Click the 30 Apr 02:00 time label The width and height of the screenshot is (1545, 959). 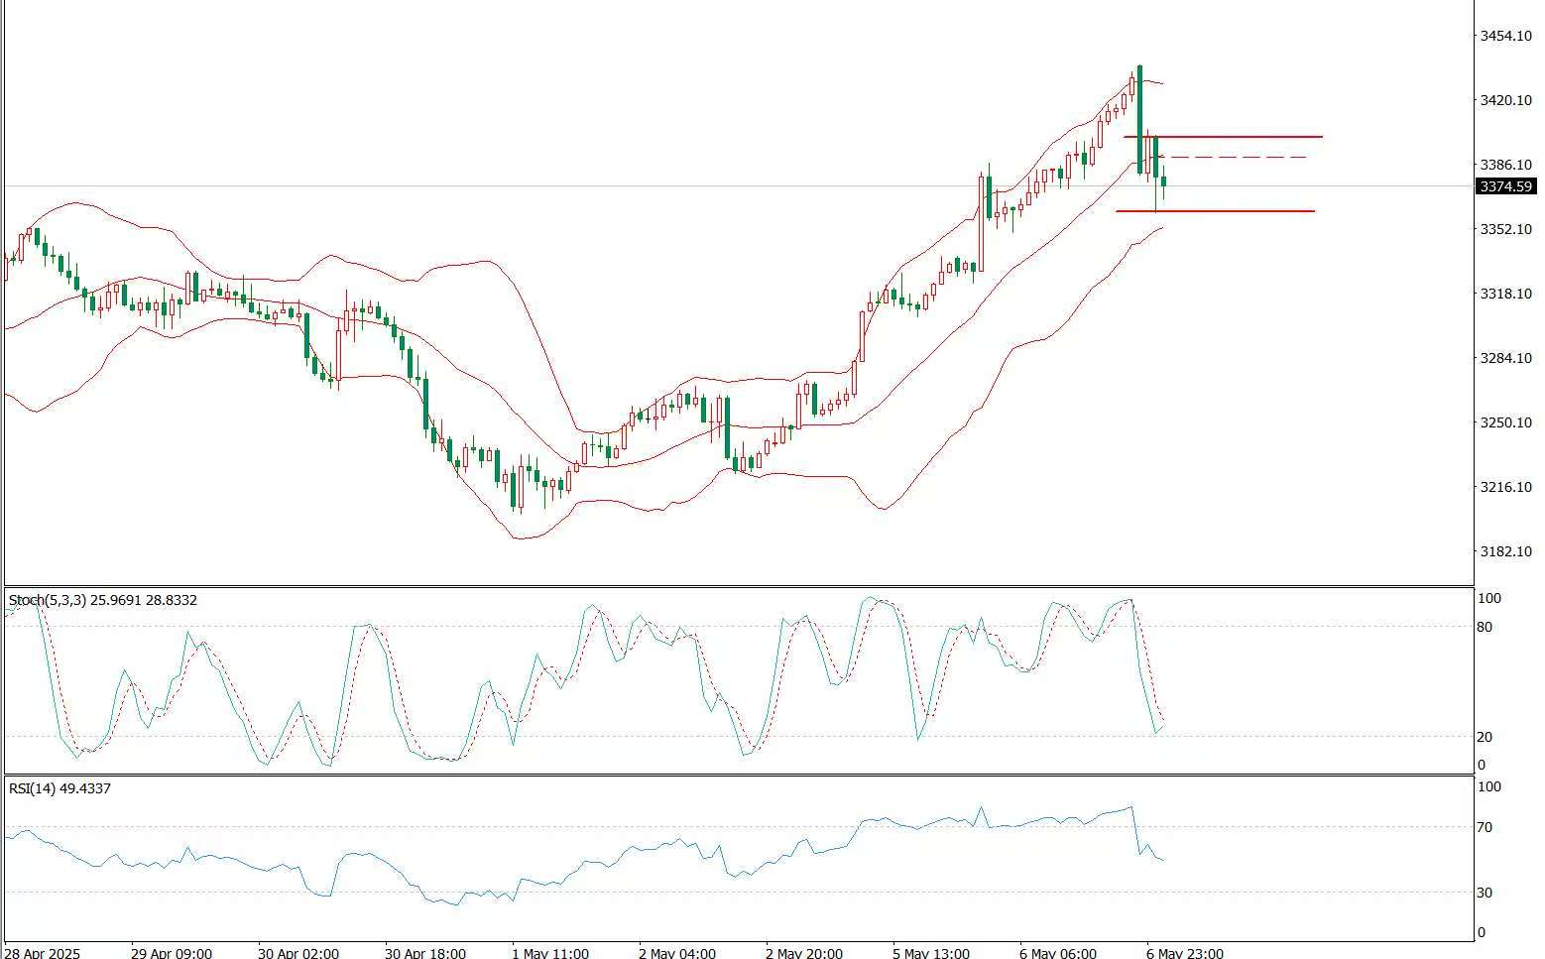click(x=297, y=952)
